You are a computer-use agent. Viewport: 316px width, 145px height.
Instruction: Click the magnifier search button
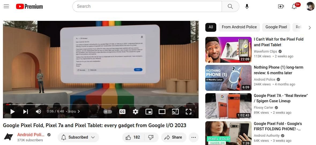pyautogui.click(x=230, y=6)
